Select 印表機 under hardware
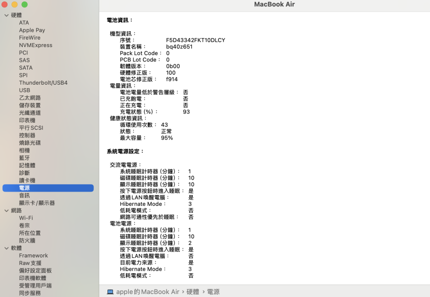This screenshot has width=430, height=297. pos(27,120)
